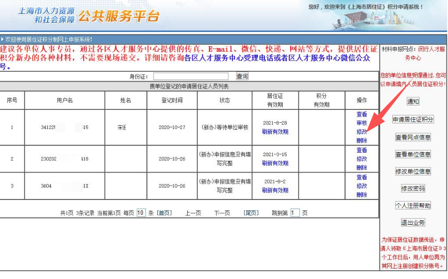The image size is (448, 279).
Task: Open 查看 link for row 1 宋
Action: coord(362,114)
